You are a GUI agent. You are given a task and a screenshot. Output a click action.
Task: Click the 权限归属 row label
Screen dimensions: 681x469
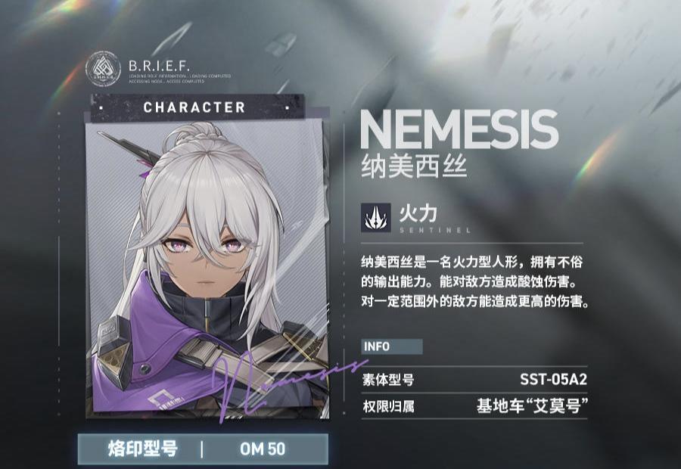tap(388, 406)
